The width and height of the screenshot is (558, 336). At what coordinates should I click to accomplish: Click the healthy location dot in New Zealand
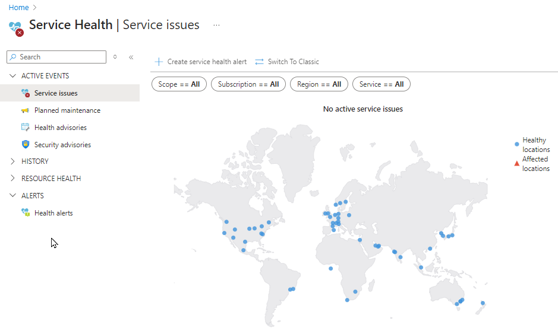(483, 303)
